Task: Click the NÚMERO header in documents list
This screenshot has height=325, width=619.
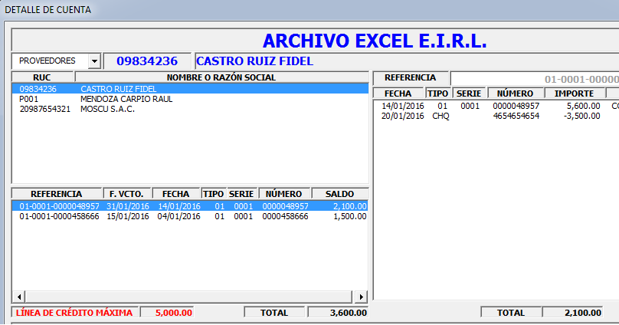Action: point(284,194)
